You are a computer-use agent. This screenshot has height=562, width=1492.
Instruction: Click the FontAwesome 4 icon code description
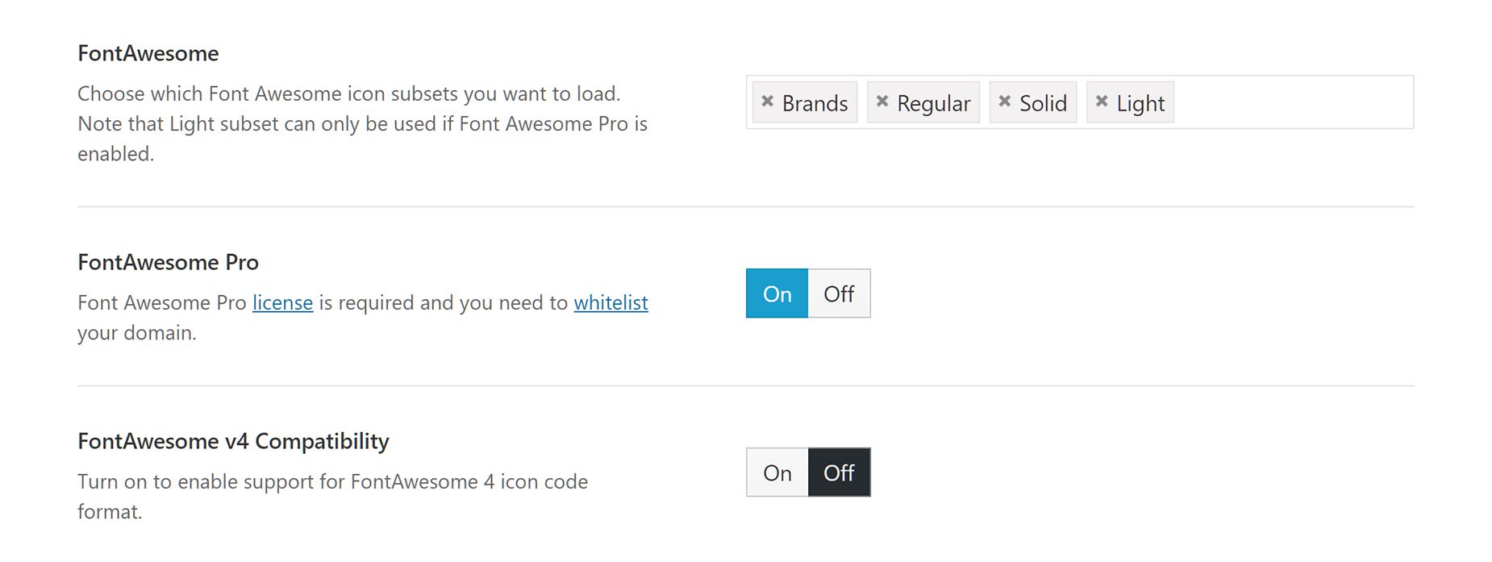click(x=332, y=482)
